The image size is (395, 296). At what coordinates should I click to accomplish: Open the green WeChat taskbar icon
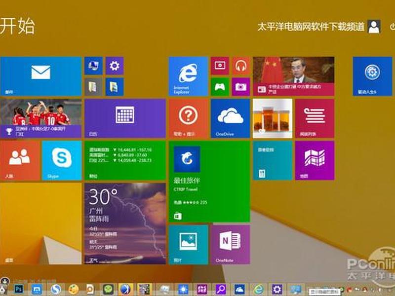108,290
